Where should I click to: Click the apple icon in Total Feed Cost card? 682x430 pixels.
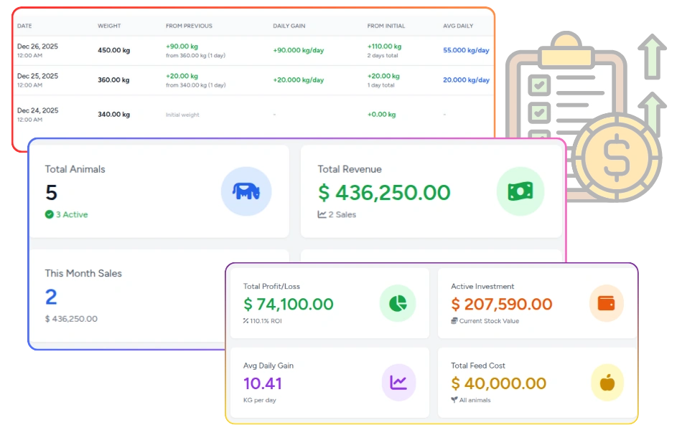click(x=607, y=383)
